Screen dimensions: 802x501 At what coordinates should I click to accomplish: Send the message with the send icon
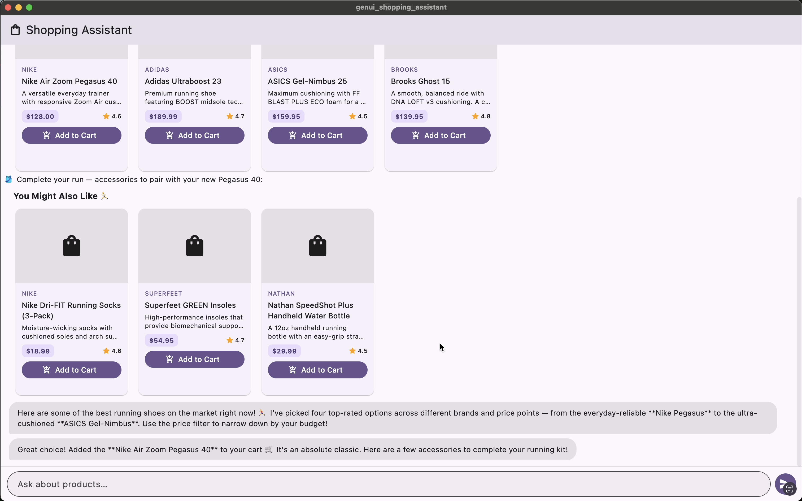point(785,484)
